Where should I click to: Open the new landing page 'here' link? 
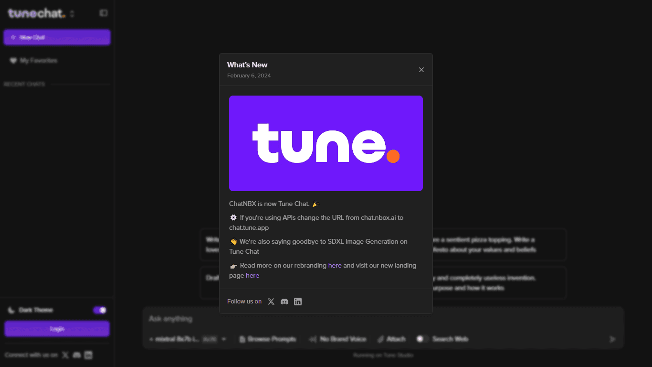[x=252, y=275]
